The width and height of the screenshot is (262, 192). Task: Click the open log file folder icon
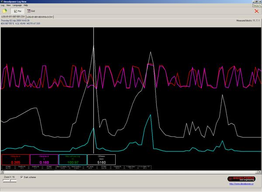[4, 10]
